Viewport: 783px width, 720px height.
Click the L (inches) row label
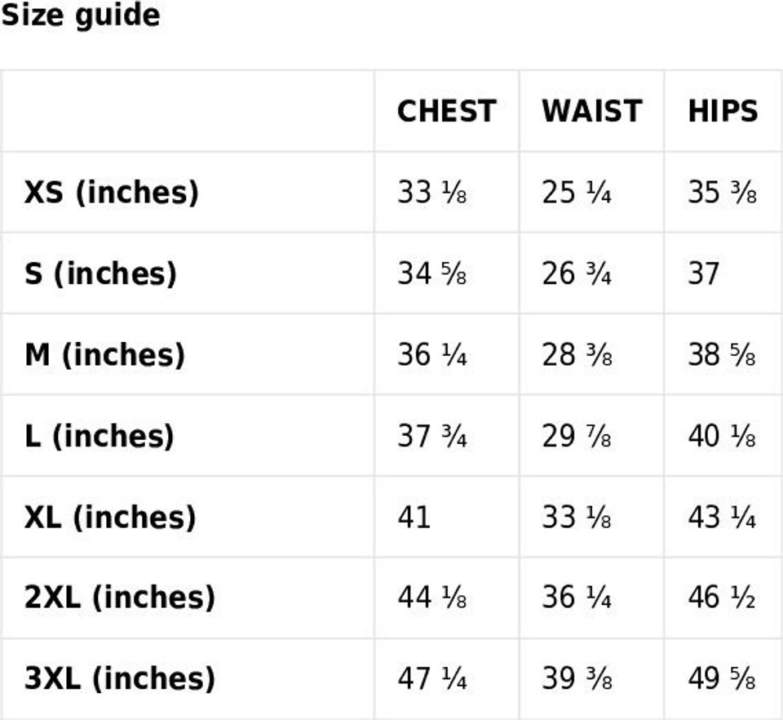[99, 435]
